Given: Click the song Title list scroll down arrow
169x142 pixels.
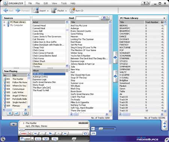Looking at the screenshot, I should tap(110, 111).
